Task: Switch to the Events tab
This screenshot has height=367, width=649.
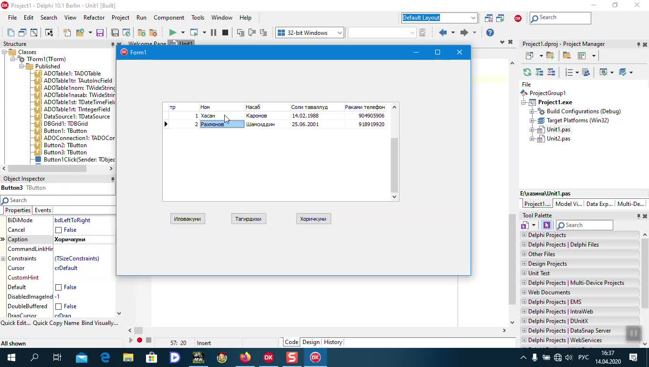Action: click(x=42, y=210)
